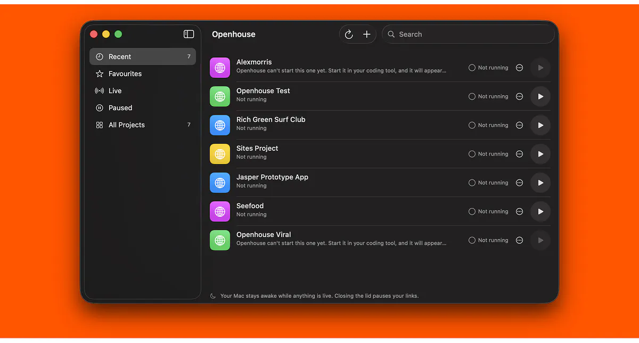The width and height of the screenshot is (639, 343).
Task: Show Live projects in the sidebar
Action: 143,91
